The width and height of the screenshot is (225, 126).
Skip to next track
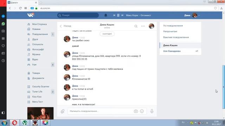tap(122, 15)
